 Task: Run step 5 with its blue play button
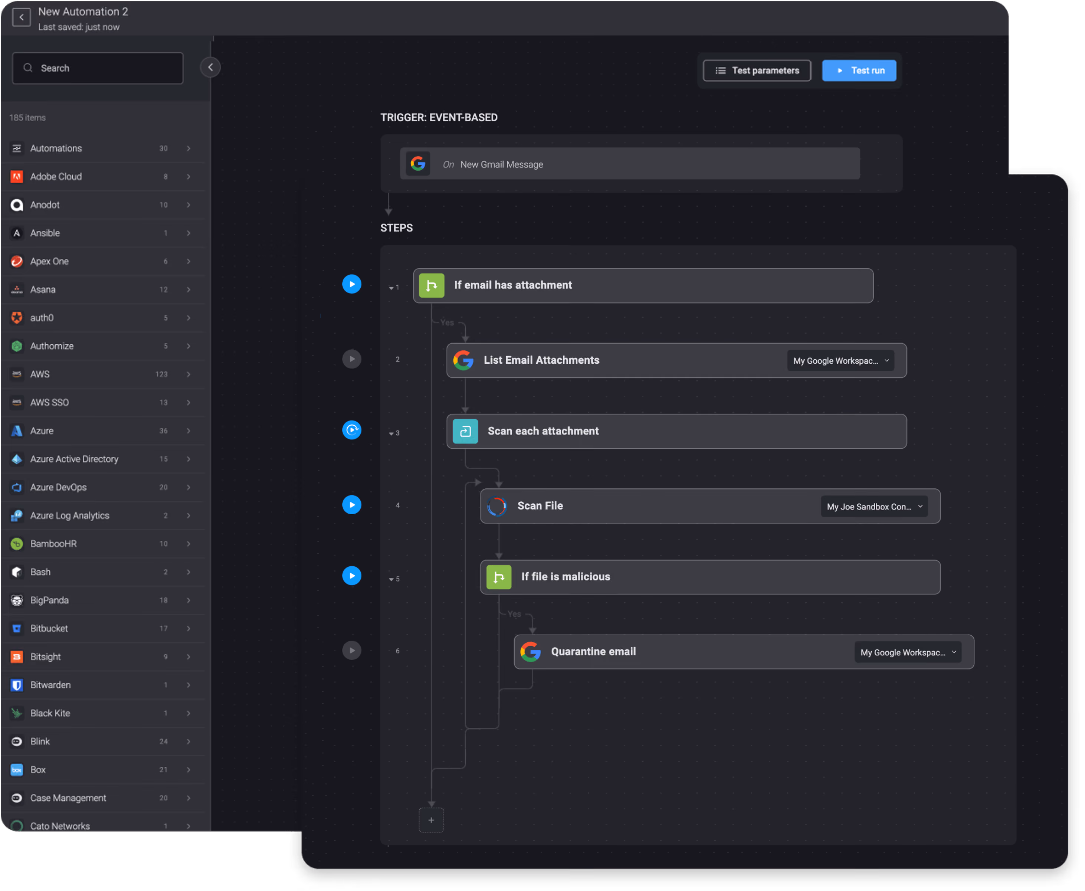click(352, 576)
